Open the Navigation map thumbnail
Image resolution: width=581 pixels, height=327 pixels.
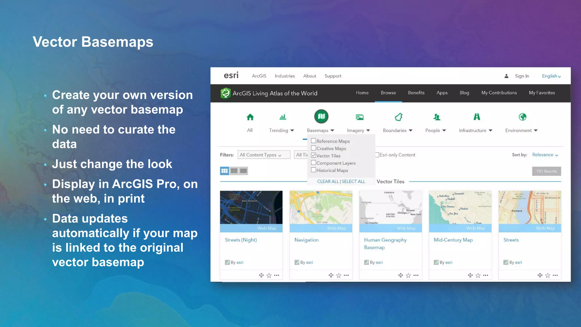coord(321,207)
